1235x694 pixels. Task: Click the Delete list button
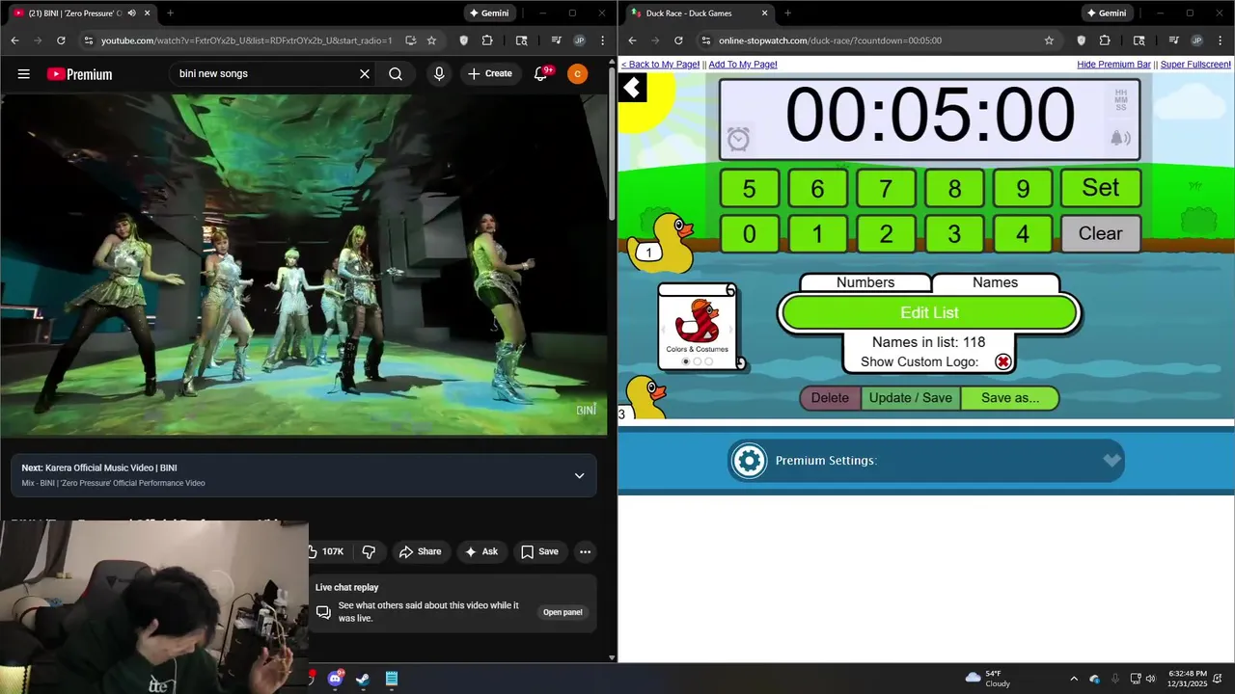[830, 398]
